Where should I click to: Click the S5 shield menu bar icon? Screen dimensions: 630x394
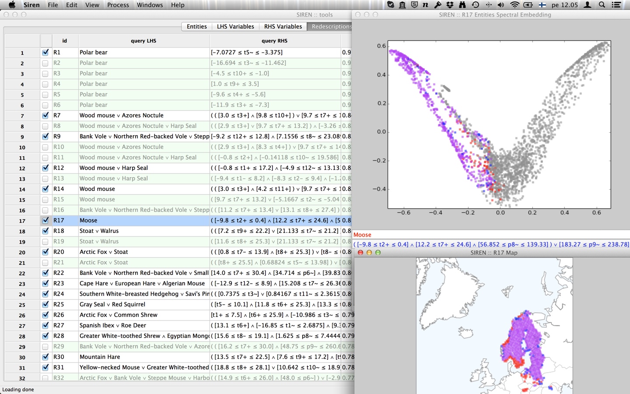click(x=414, y=5)
